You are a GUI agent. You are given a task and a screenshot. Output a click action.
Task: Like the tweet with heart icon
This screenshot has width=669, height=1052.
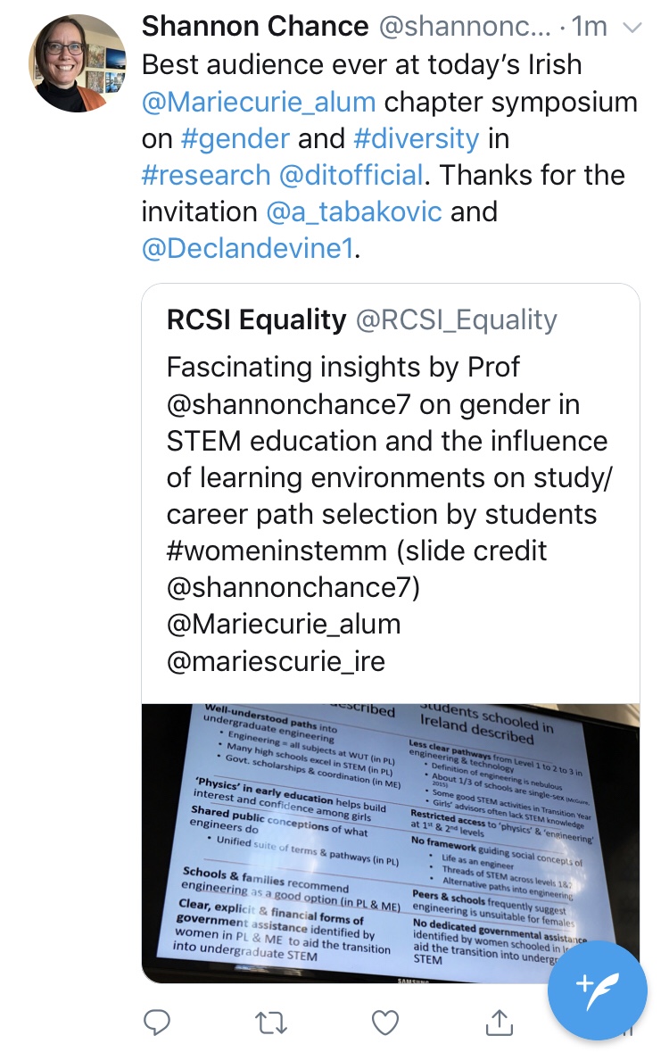tap(385, 1023)
